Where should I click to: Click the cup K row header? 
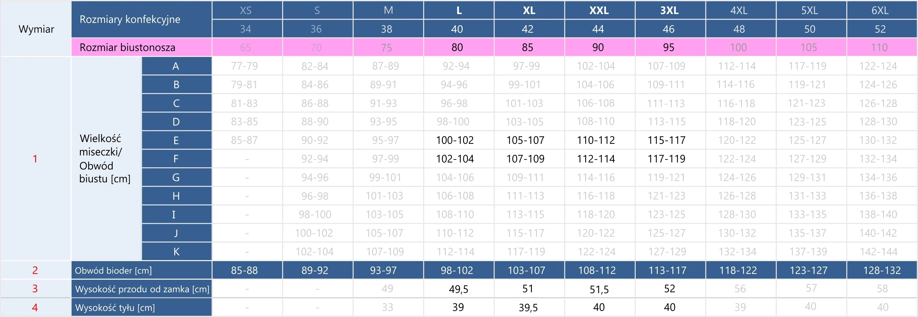tap(176, 252)
